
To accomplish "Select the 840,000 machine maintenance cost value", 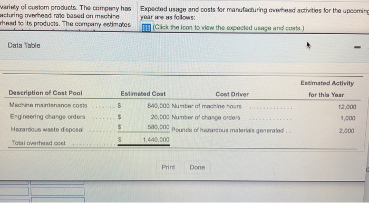I will 158,106.
